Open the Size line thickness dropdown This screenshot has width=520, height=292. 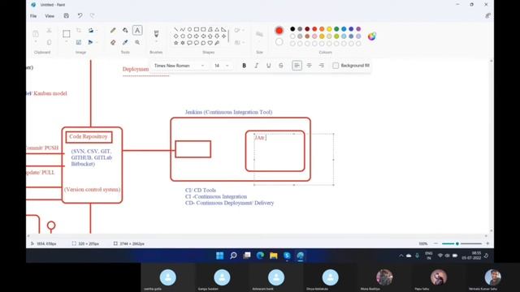(259, 34)
